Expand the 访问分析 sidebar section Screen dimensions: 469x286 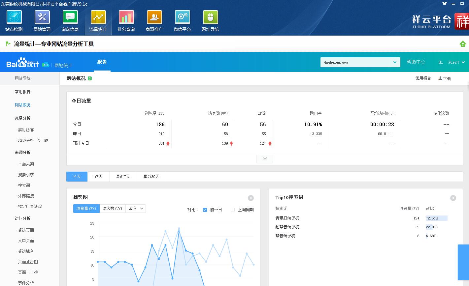(x=22, y=218)
